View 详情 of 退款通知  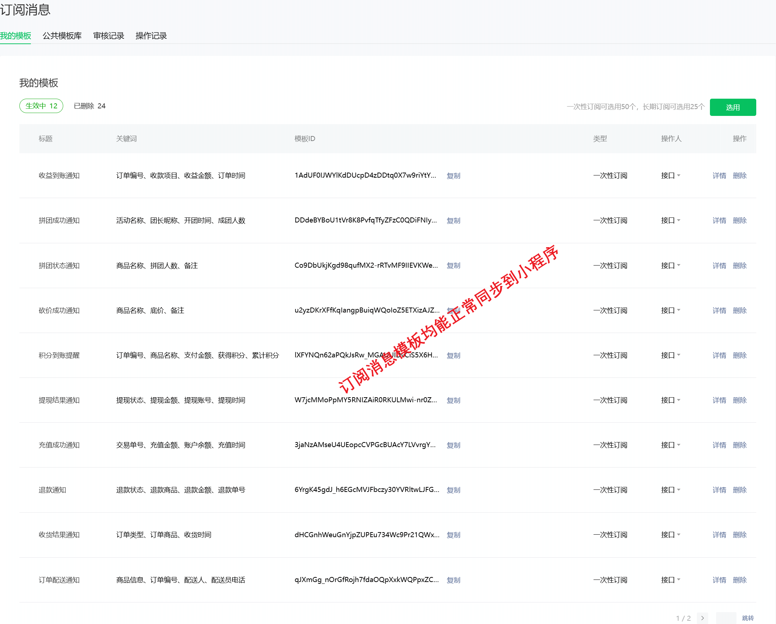coord(719,490)
